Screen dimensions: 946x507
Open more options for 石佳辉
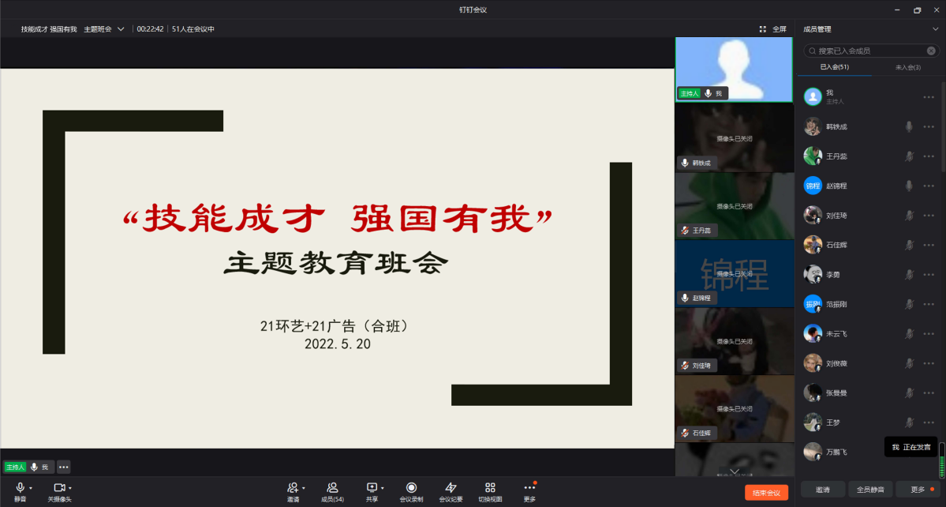[929, 245]
